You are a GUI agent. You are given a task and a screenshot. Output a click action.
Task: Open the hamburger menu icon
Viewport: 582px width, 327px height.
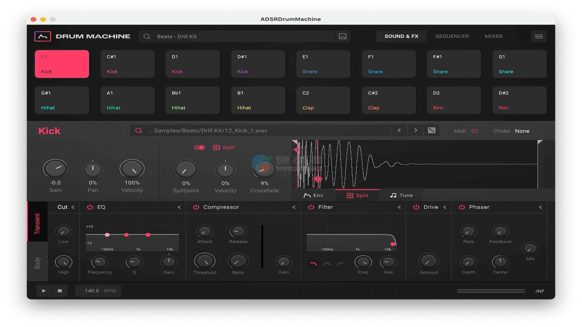(539, 36)
